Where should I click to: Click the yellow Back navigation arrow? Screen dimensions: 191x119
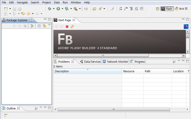(29, 14)
